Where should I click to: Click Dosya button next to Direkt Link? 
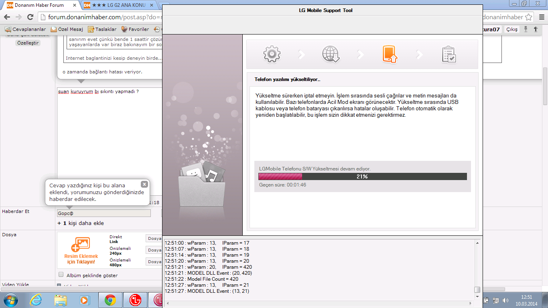pos(154,239)
